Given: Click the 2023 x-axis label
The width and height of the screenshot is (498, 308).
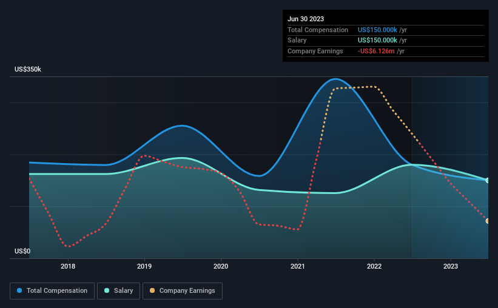Looking at the screenshot, I should (x=451, y=266).
